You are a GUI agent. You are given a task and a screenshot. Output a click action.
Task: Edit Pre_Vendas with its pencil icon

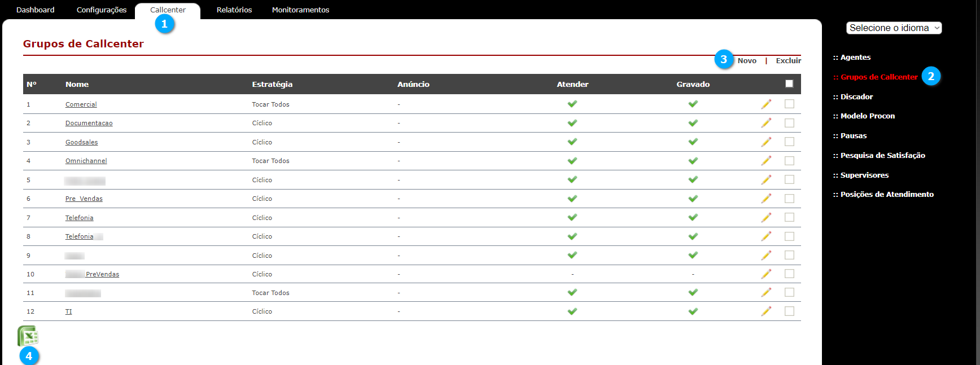766,199
